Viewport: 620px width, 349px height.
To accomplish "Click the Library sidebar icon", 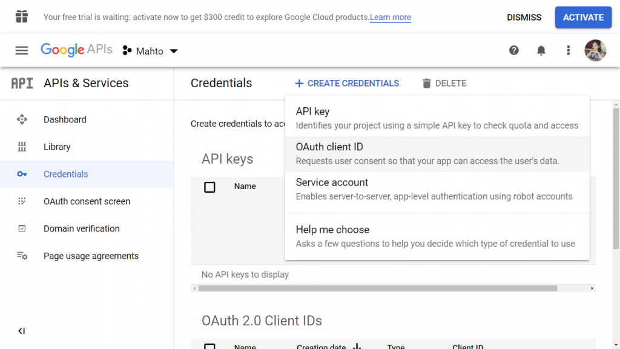I will pos(22,147).
